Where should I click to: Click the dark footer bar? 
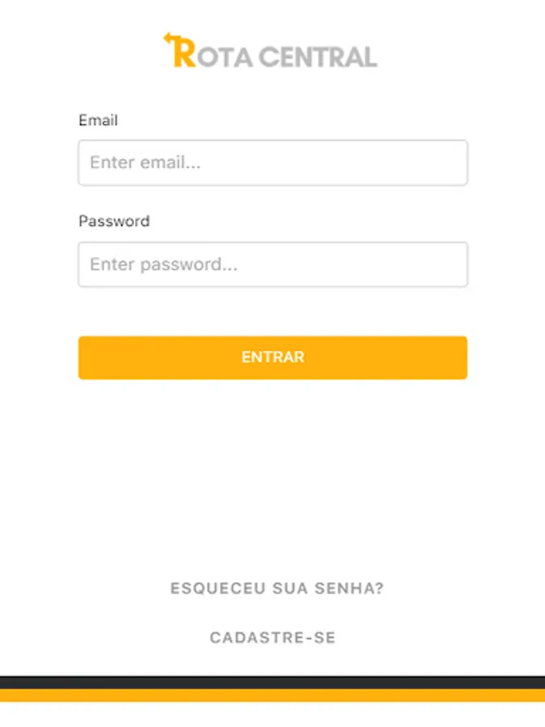point(273,683)
